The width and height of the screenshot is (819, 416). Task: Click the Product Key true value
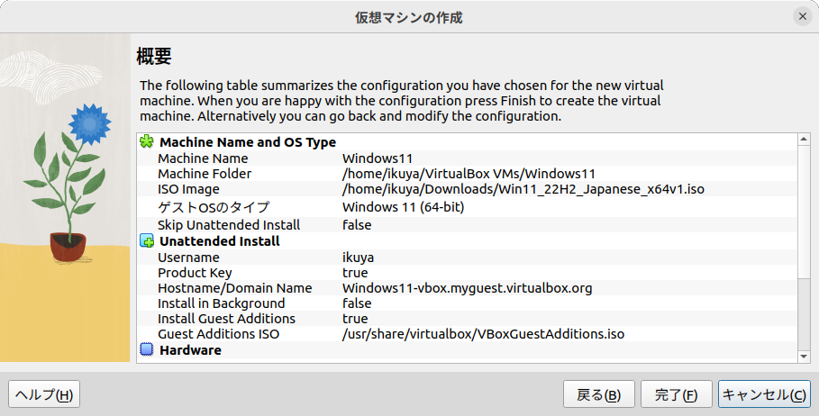(x=355, y=273)
